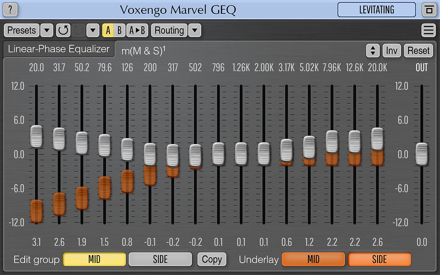The width and height of the screenshot is (440, 275).
Task: Click the 5.02K band gain value 1.2
Action: click(309, 242)
